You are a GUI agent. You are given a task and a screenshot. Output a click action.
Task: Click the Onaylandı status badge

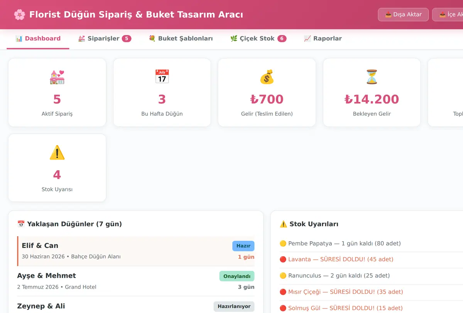coord(237,276)
